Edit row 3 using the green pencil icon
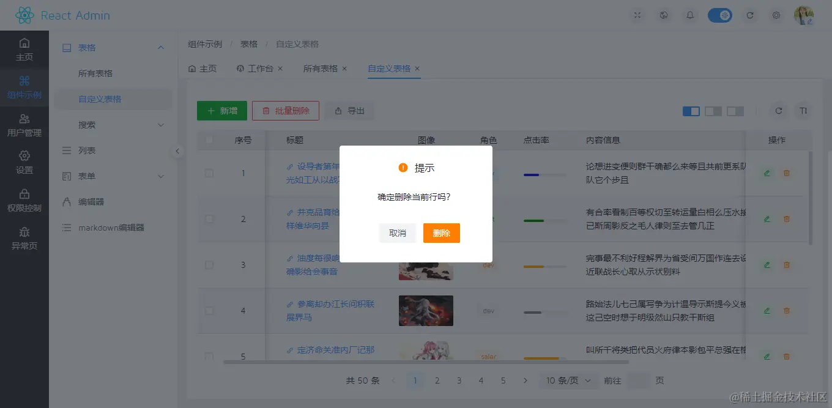832x408 pixels. click(x=767, y=265)
